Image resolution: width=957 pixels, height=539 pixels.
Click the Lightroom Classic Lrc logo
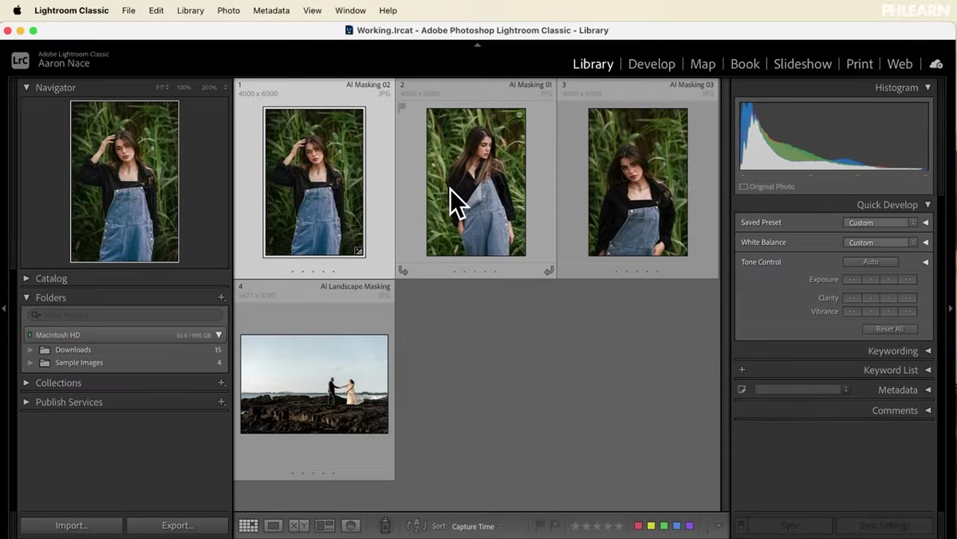click(x=20, y=60)
